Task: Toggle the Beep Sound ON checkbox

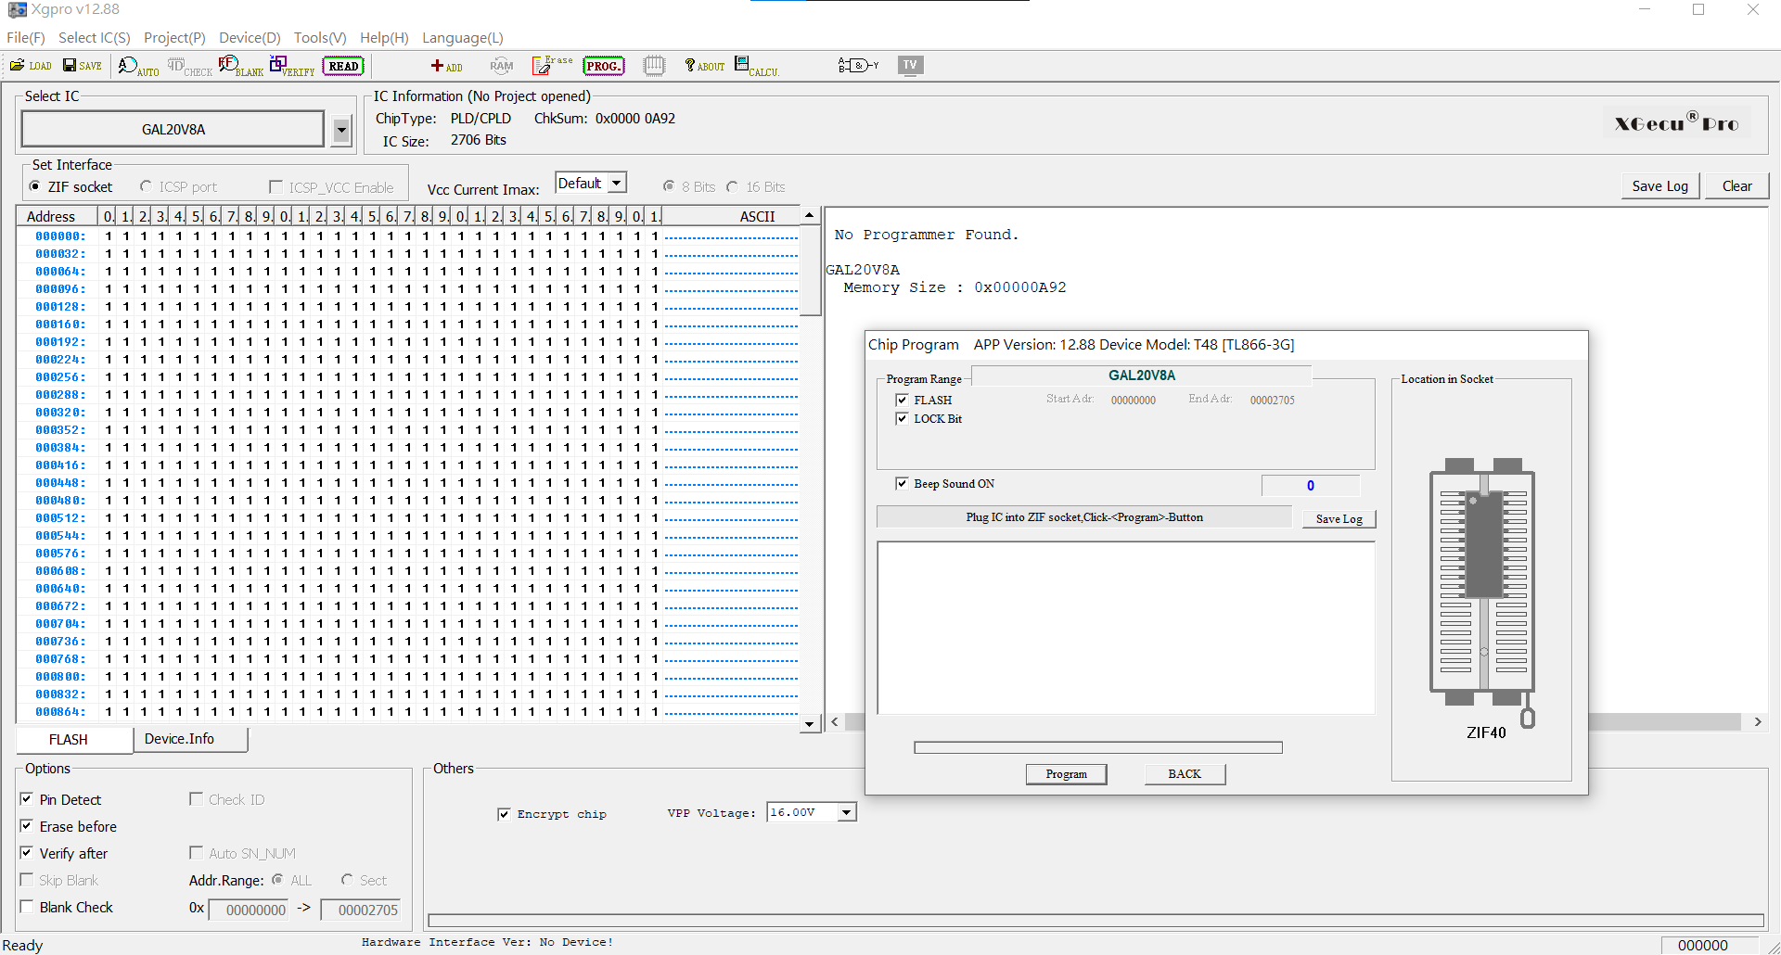Action: point(902,484)
